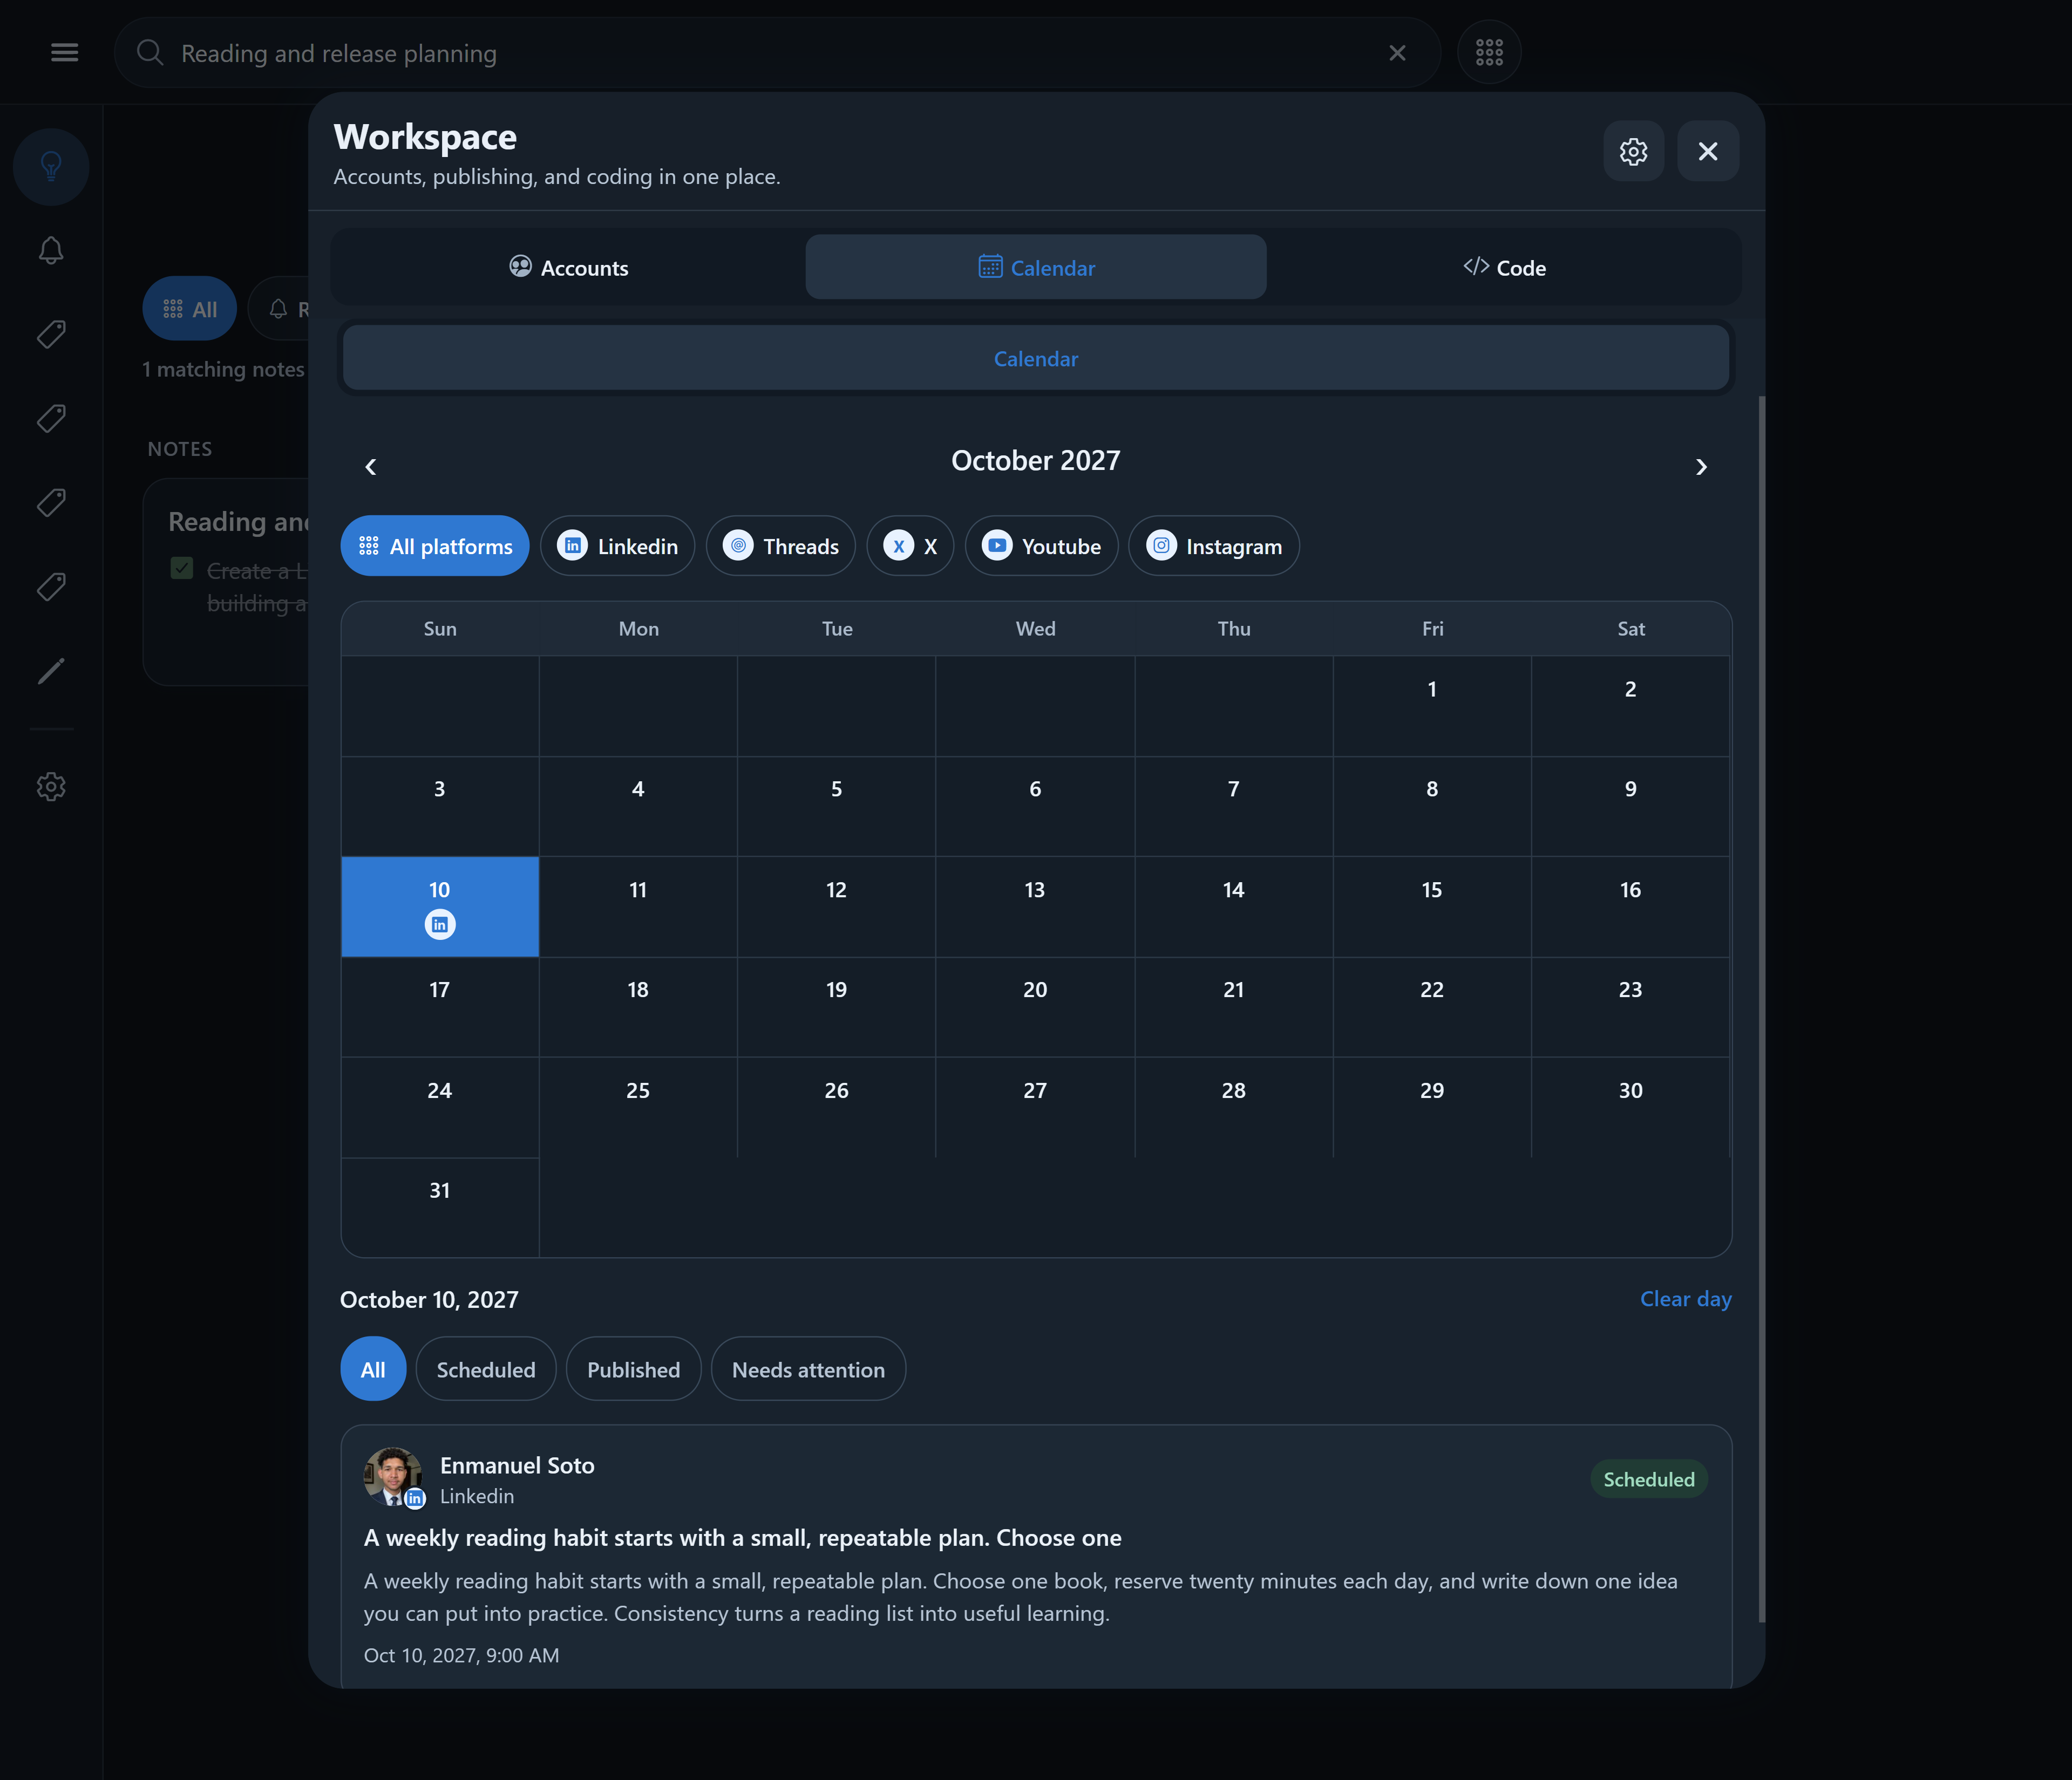Open the hamburger main menu
2072x1780 pixels.
pyautogui.click(x=64, y=52)
